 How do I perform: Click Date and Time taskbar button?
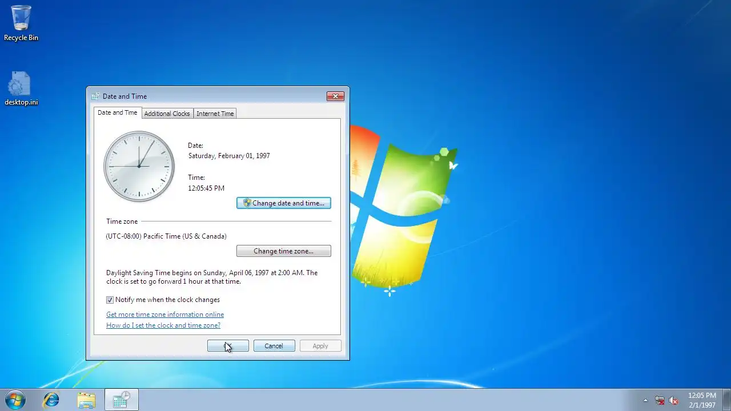click(122, 400)
